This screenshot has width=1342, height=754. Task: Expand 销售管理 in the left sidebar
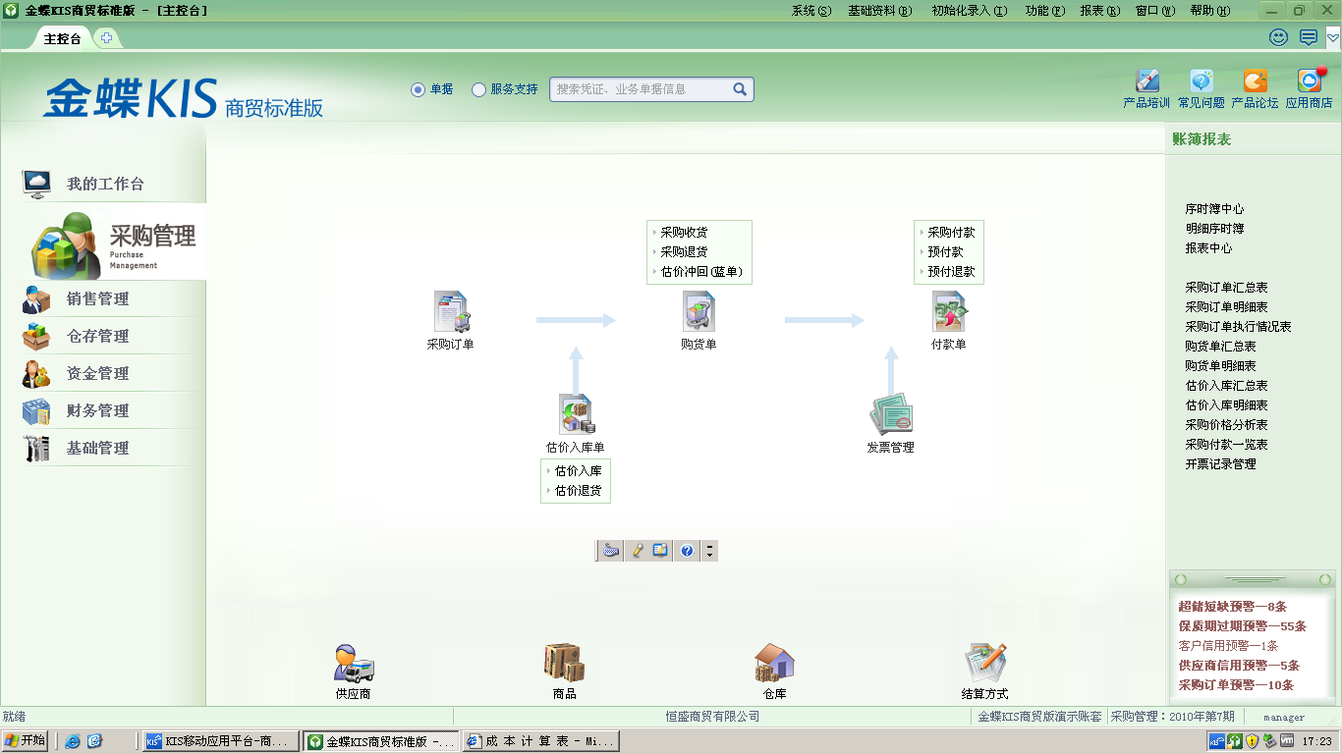coord(97,299)
